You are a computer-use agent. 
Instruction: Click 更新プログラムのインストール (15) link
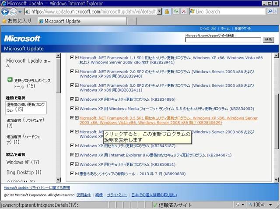coord(32,84)
